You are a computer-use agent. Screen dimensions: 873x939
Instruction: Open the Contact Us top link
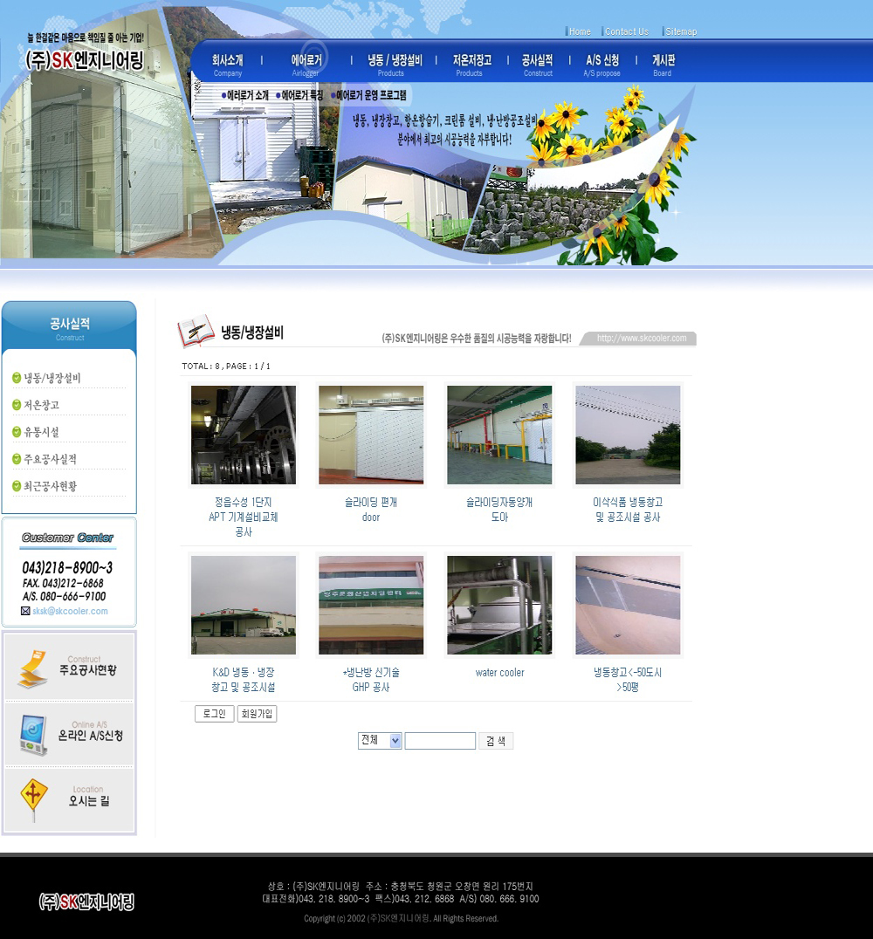[x=626, y=31]
